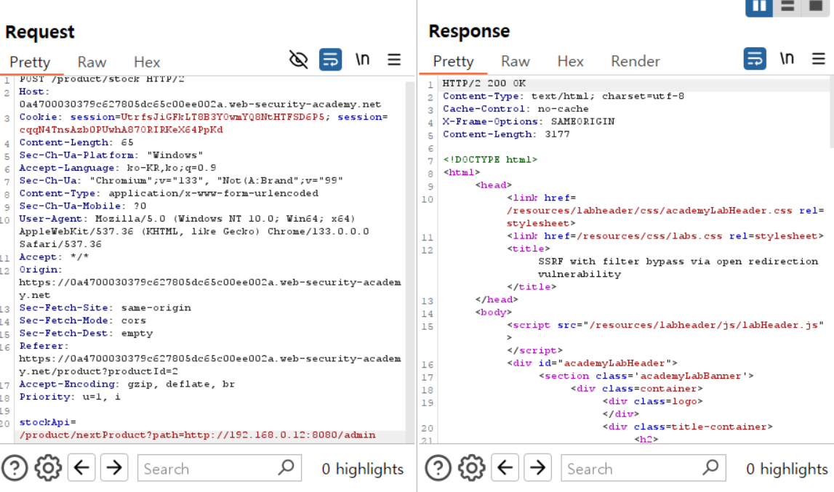Viewport: 834px width, 492px height.
Task: Switch Response view to Hex tab
Action: (570, 61)
